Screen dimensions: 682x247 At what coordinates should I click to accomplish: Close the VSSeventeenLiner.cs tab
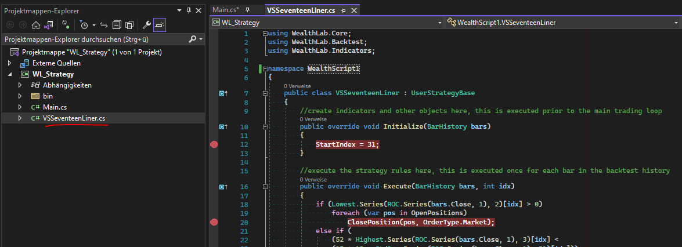click(x=353, y=10)
